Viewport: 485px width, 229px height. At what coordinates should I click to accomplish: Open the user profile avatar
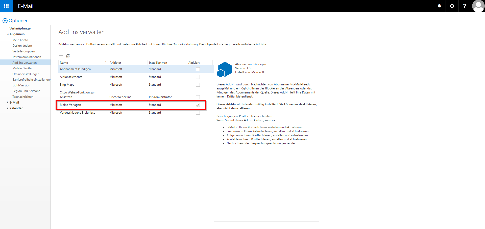[x=478, y=6]
